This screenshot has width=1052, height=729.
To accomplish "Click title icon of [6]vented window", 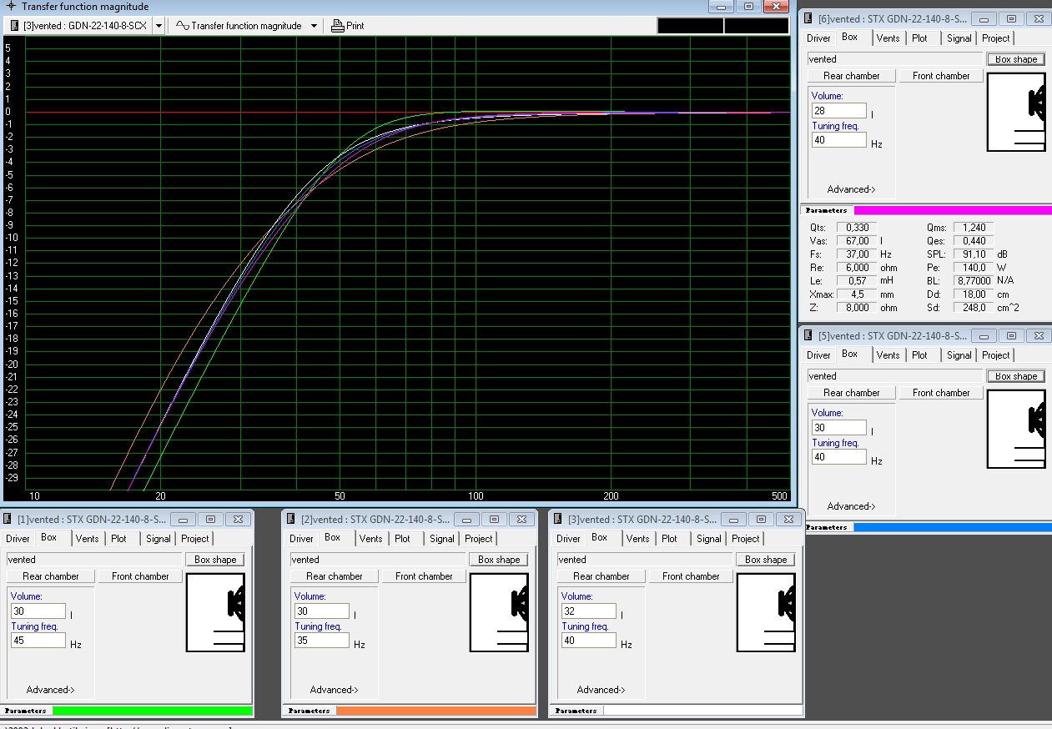I will [x=808, y=18].
